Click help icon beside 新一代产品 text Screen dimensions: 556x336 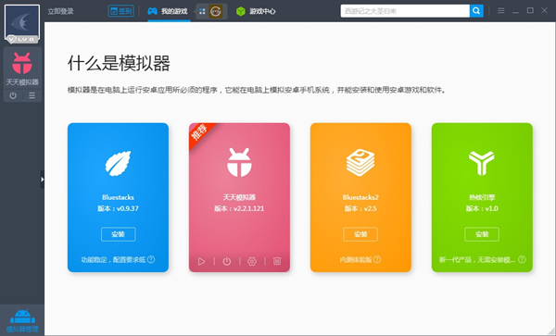[x=522, y=259]
